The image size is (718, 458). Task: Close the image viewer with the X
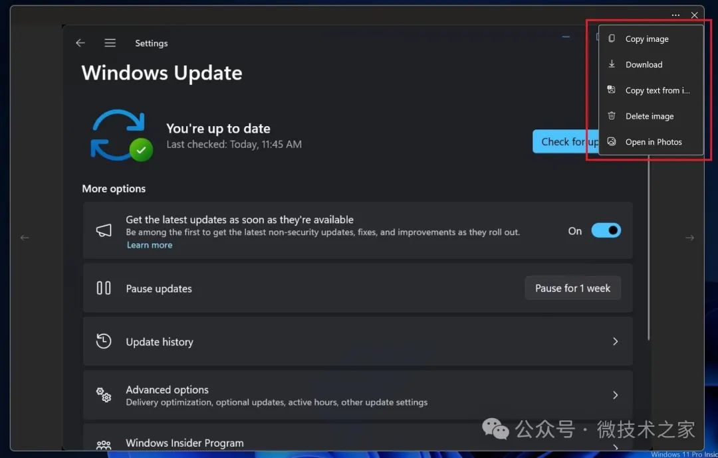[x=694, y=15]
